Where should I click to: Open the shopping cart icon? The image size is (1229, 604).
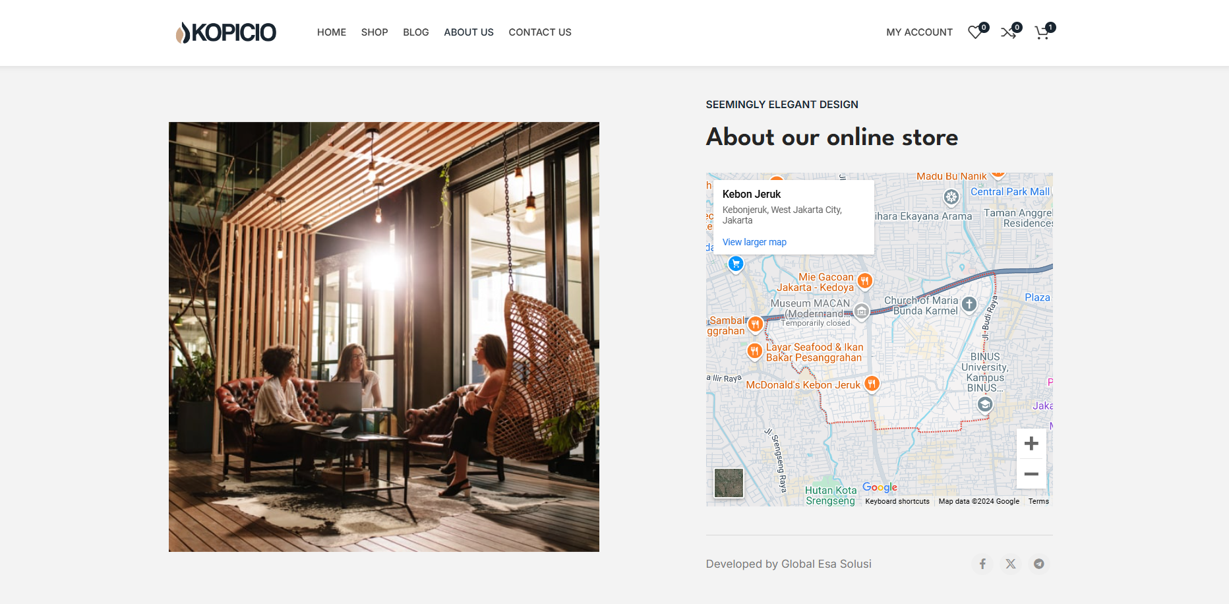1042,32
